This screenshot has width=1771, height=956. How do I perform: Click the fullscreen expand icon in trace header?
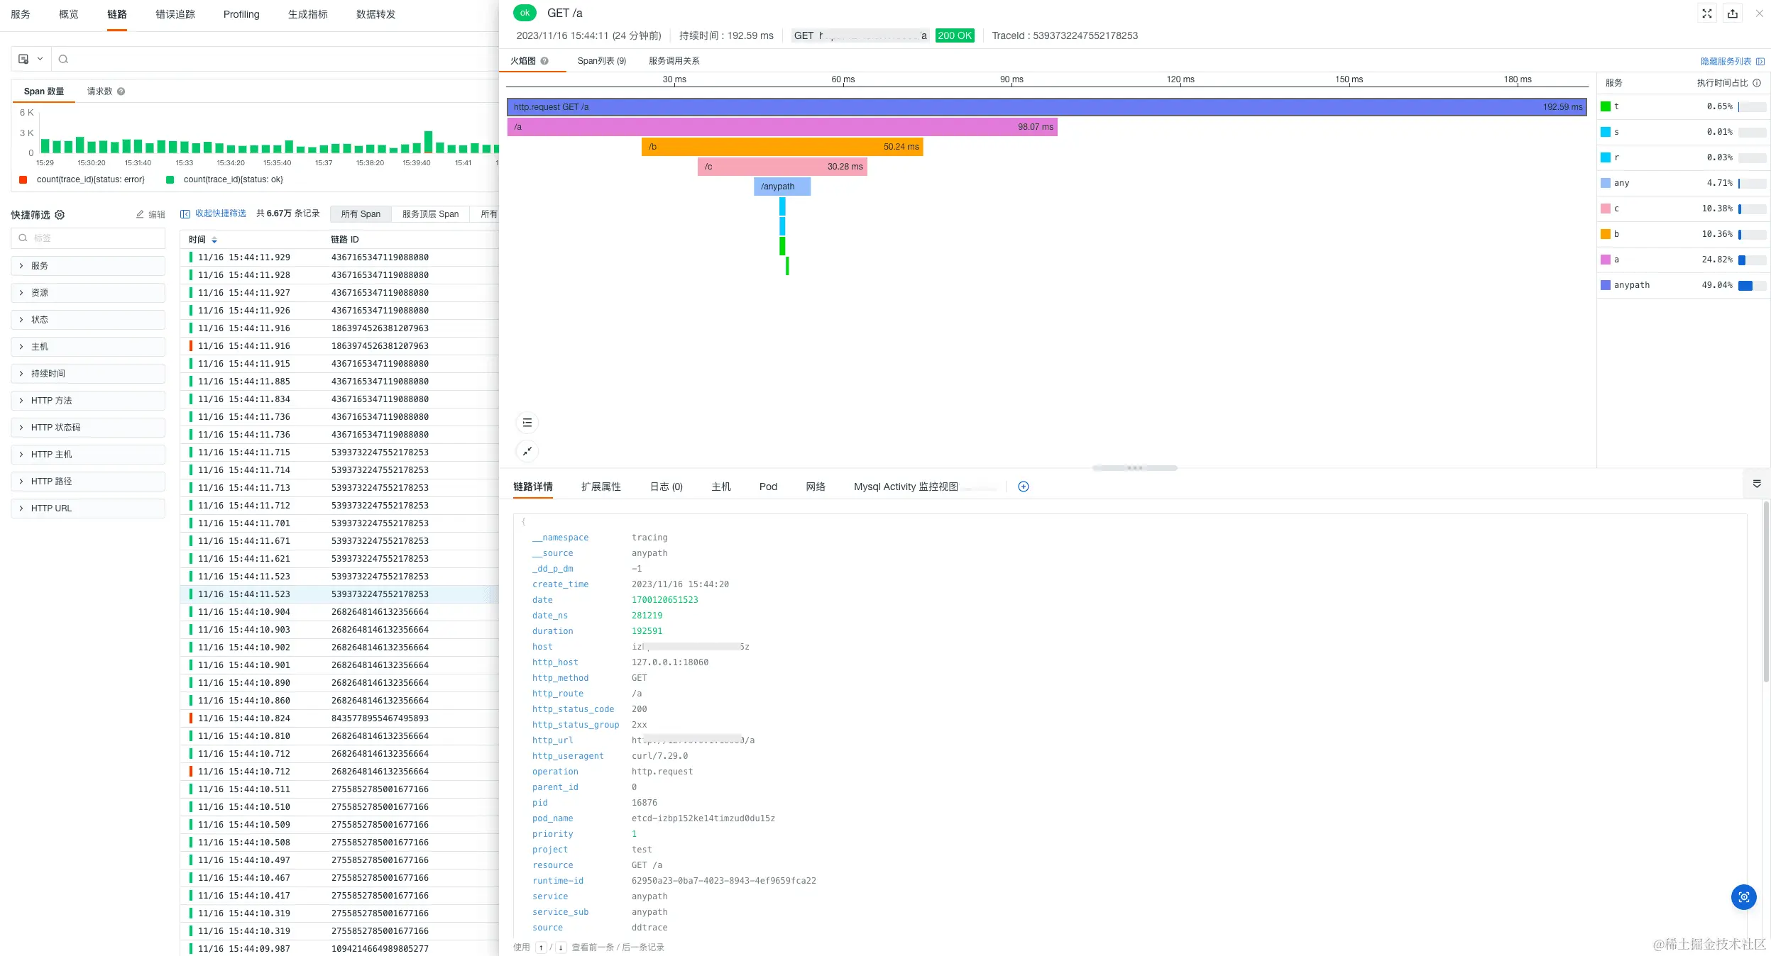(1707, 13)
